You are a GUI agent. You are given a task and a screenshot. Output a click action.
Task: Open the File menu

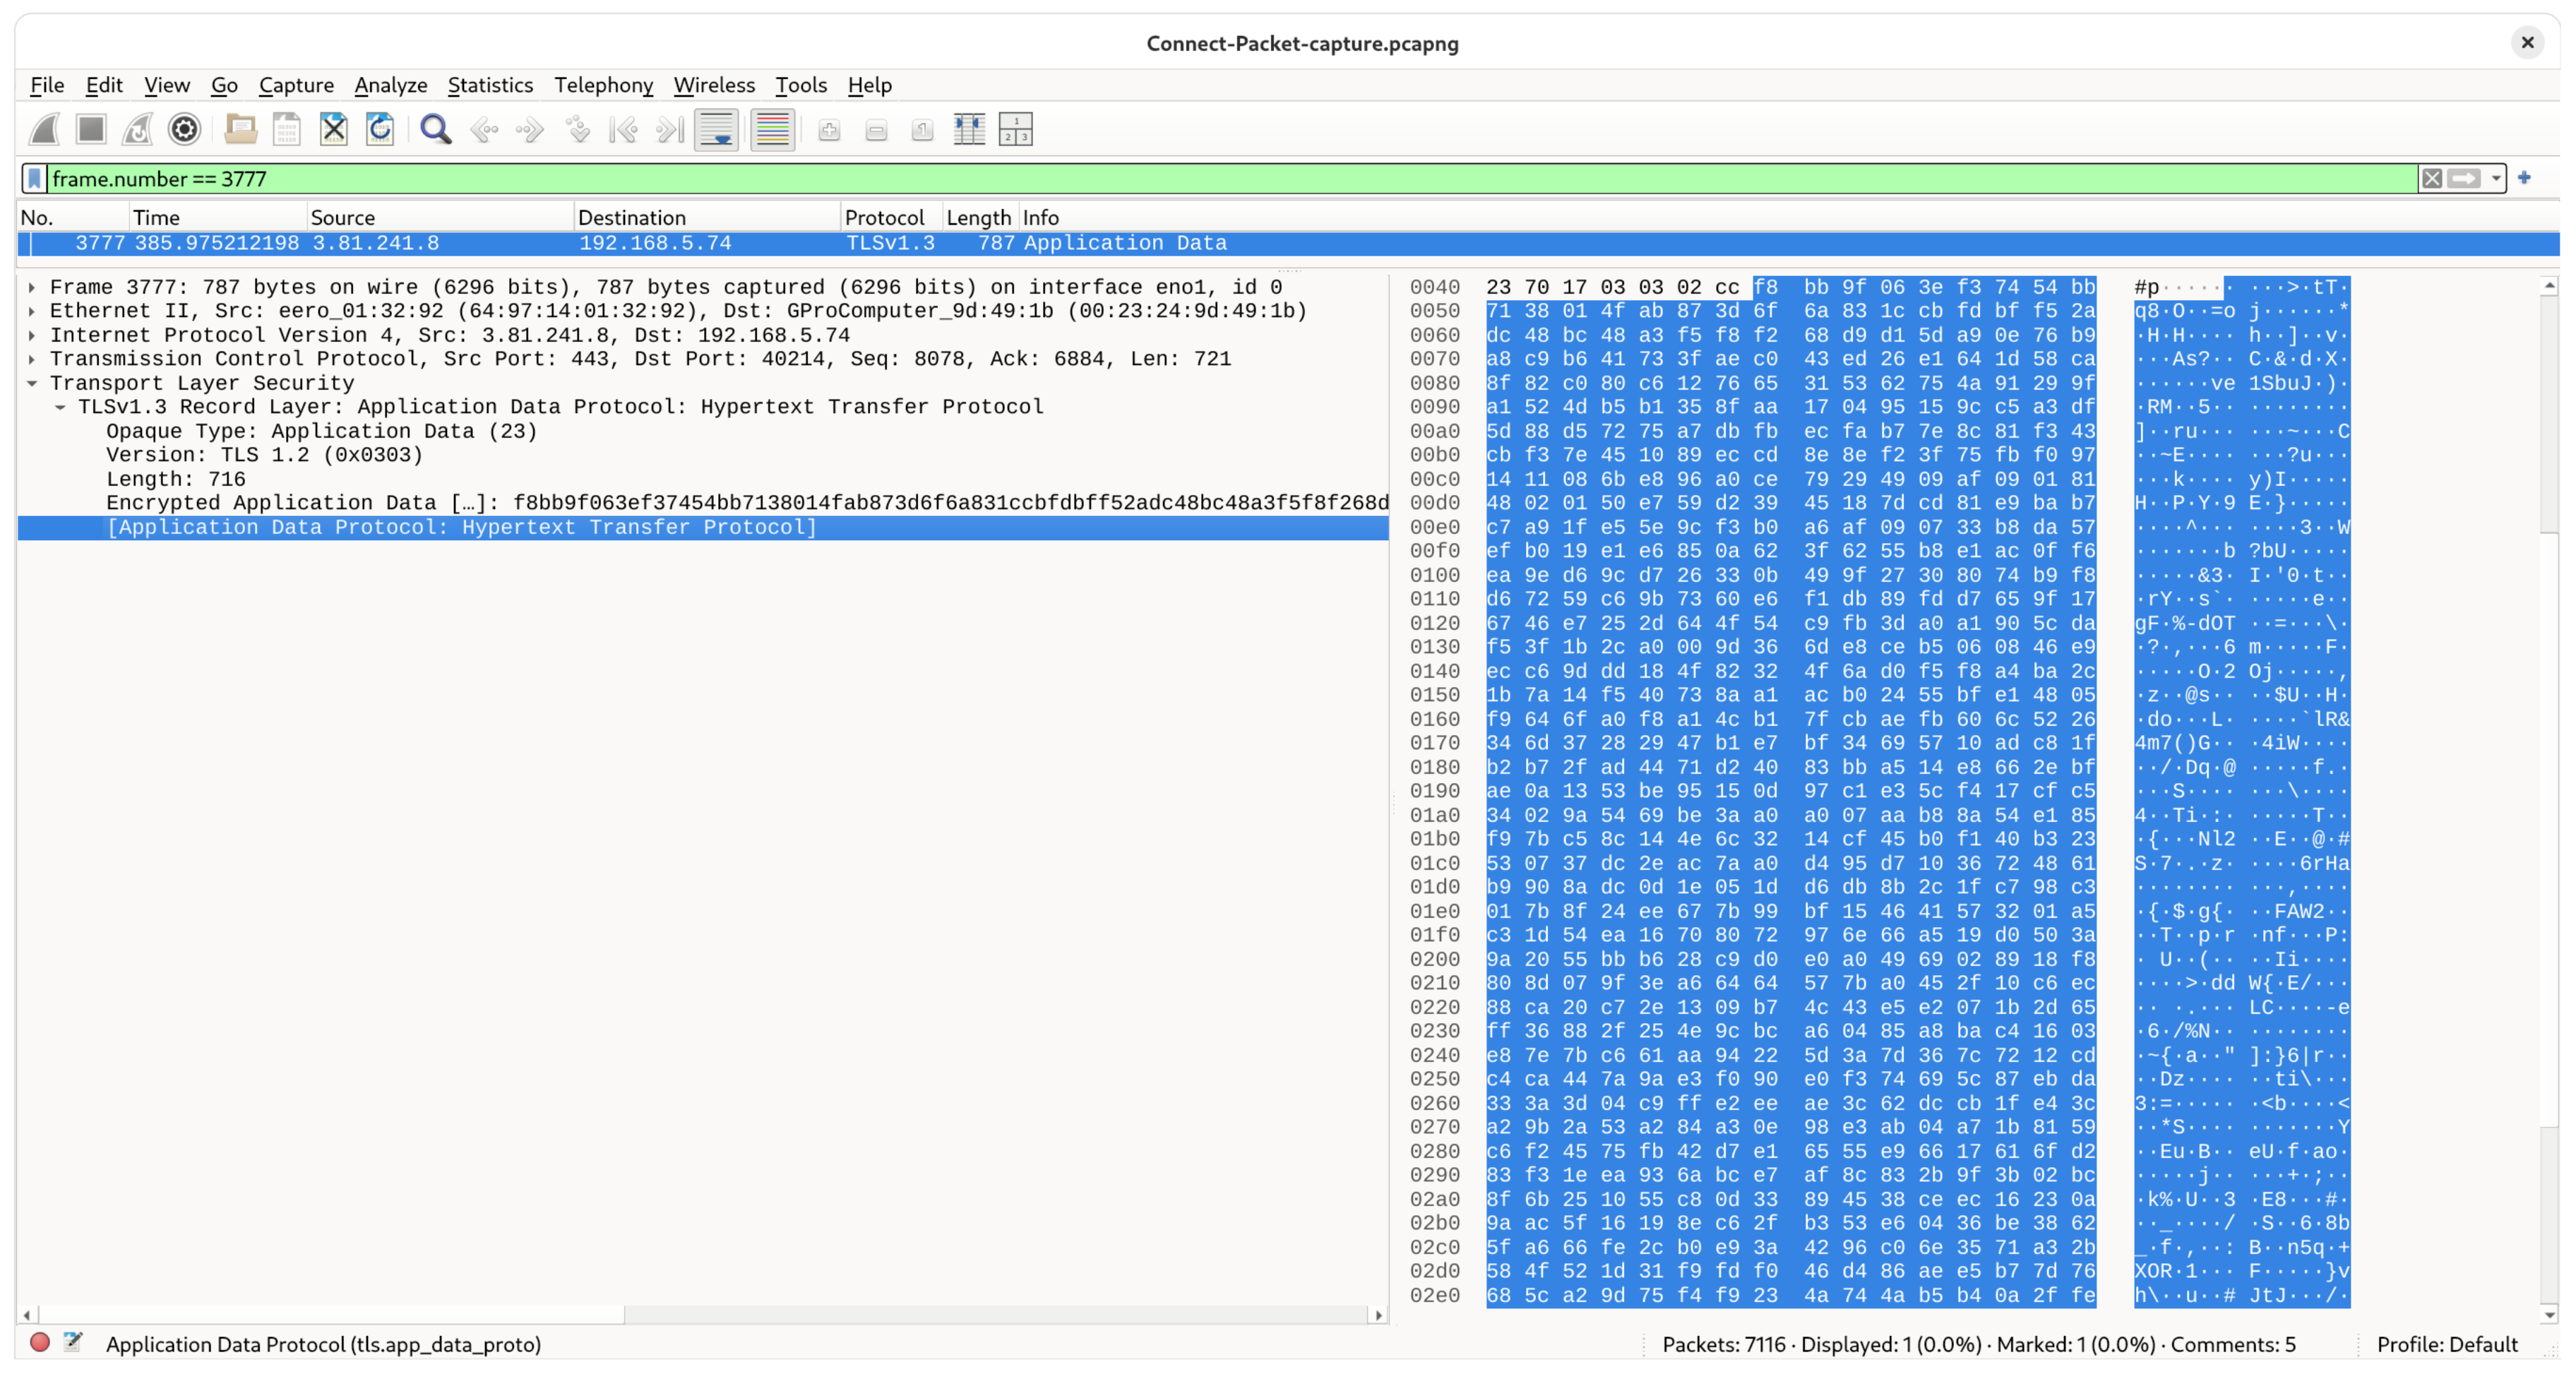tap(47, 85)
